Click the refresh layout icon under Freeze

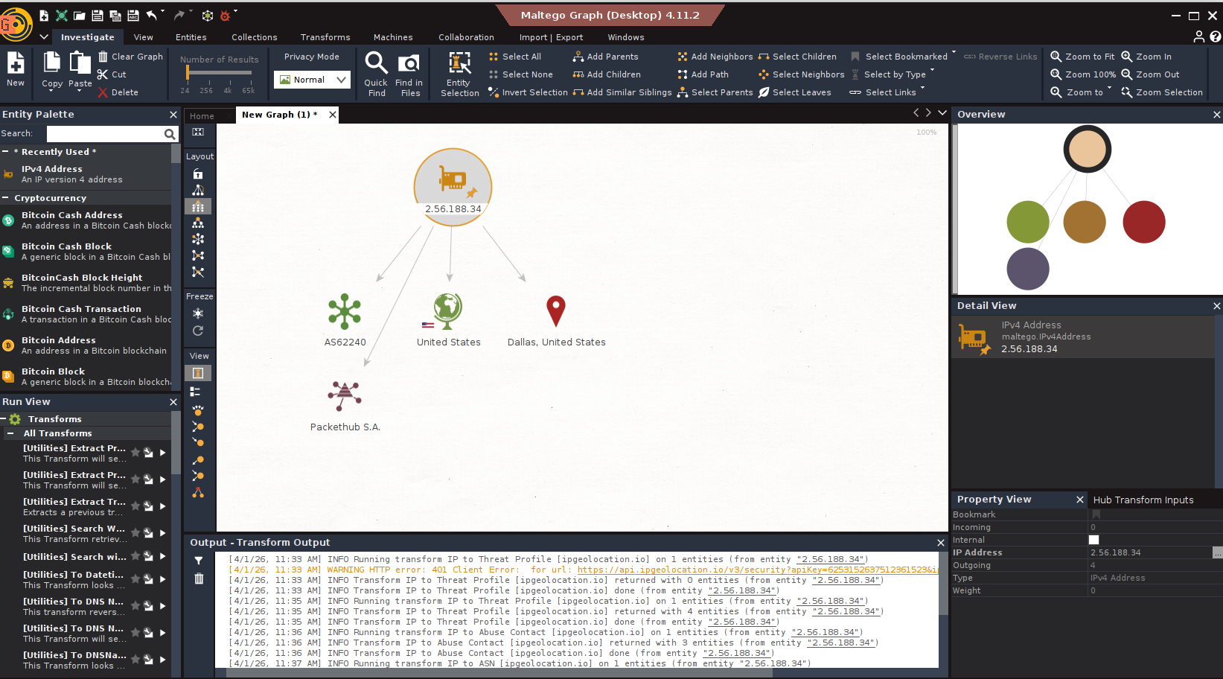coord(198,331)
